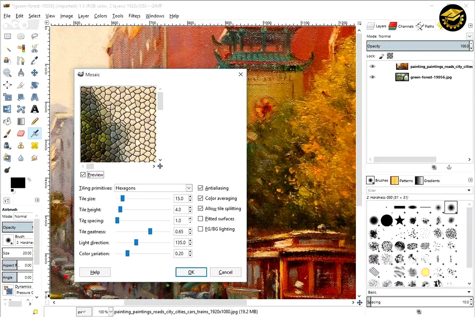475x317 pixels.
Task: Select the Eraser tool
Action: coord(21,134)
